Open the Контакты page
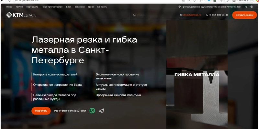 click(102, 6)
